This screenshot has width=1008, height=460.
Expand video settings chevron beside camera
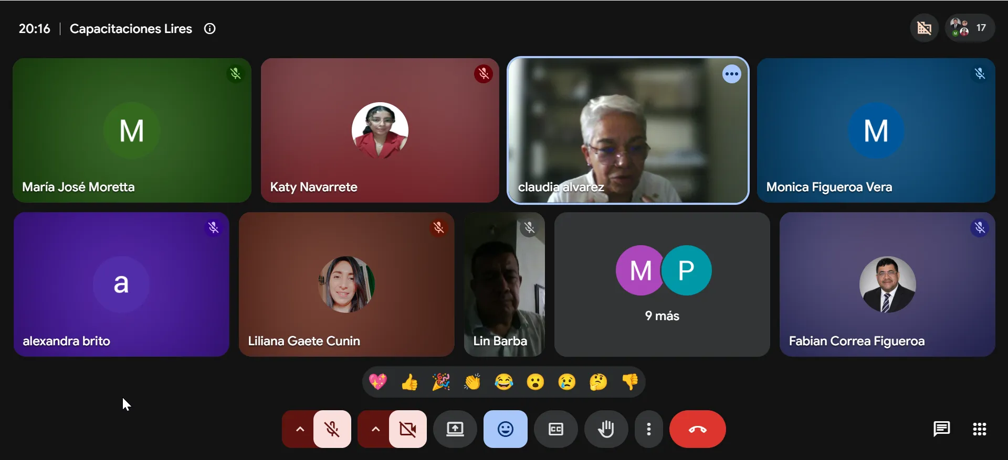point(375,429)
